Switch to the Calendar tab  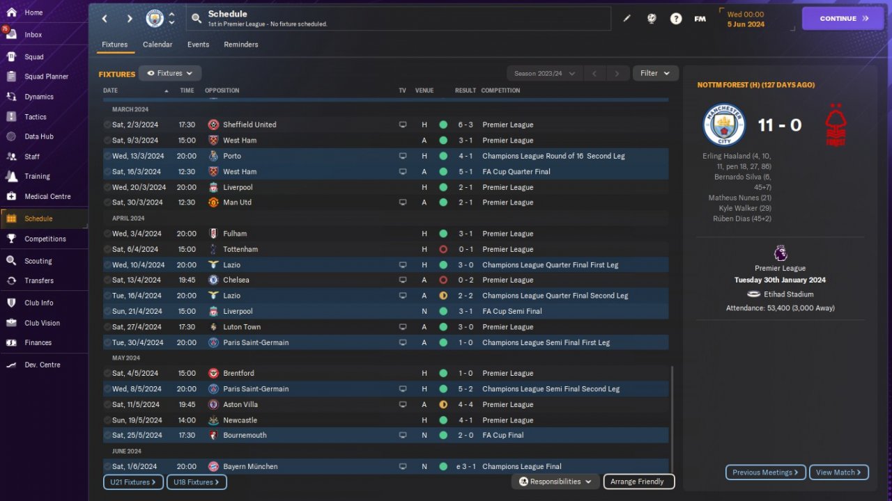pyautogui.click(x=157, y=45)
